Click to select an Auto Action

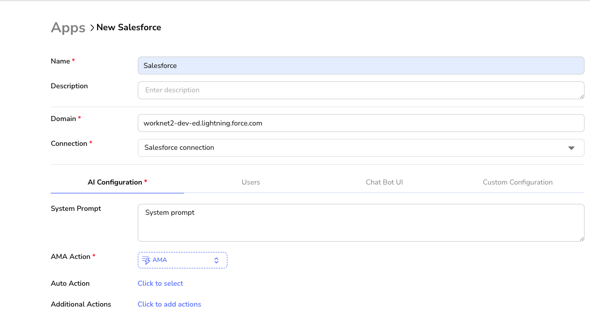coord(160,284)
